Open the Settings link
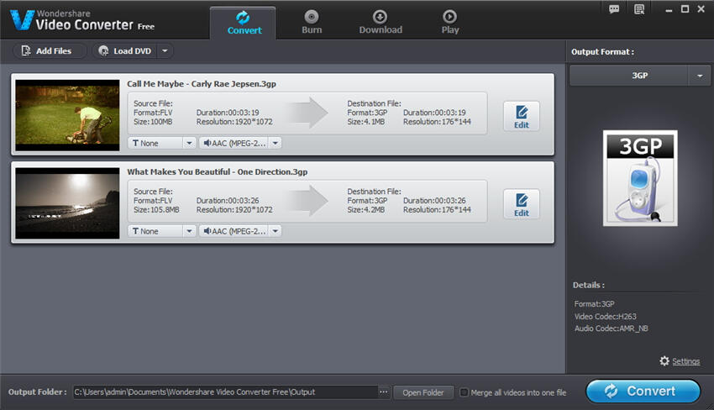 point(685,361)
